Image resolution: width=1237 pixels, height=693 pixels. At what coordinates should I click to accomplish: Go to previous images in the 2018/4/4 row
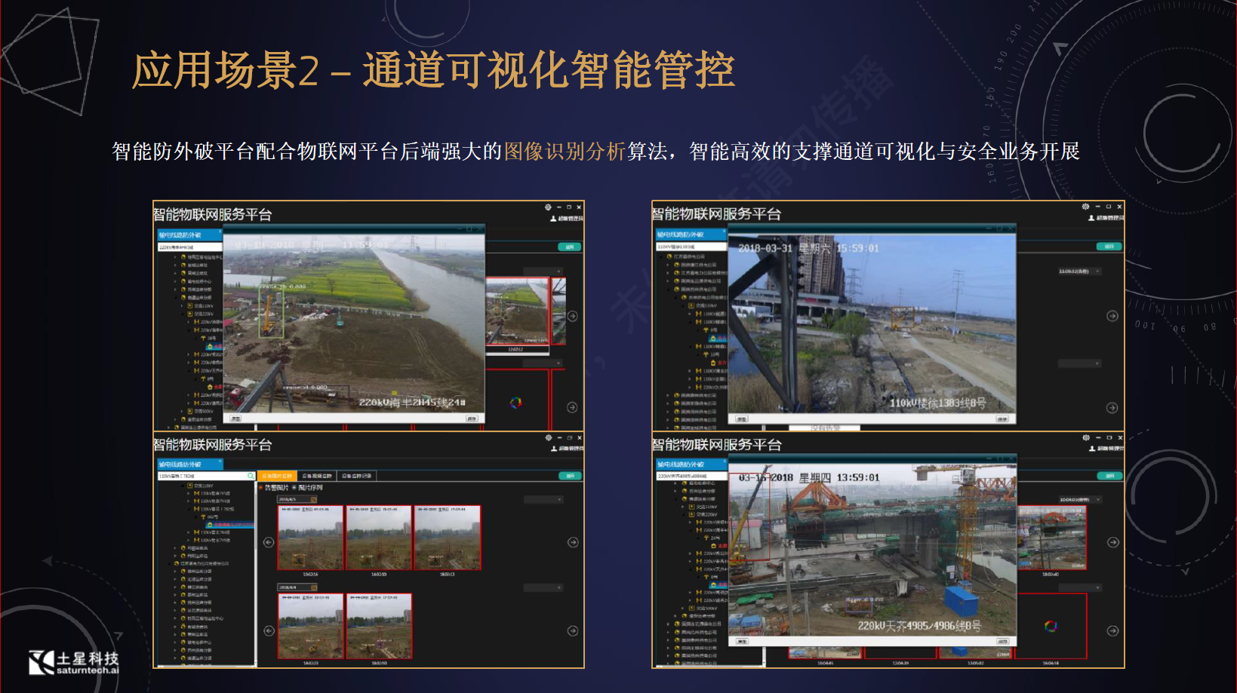[269, 630]
